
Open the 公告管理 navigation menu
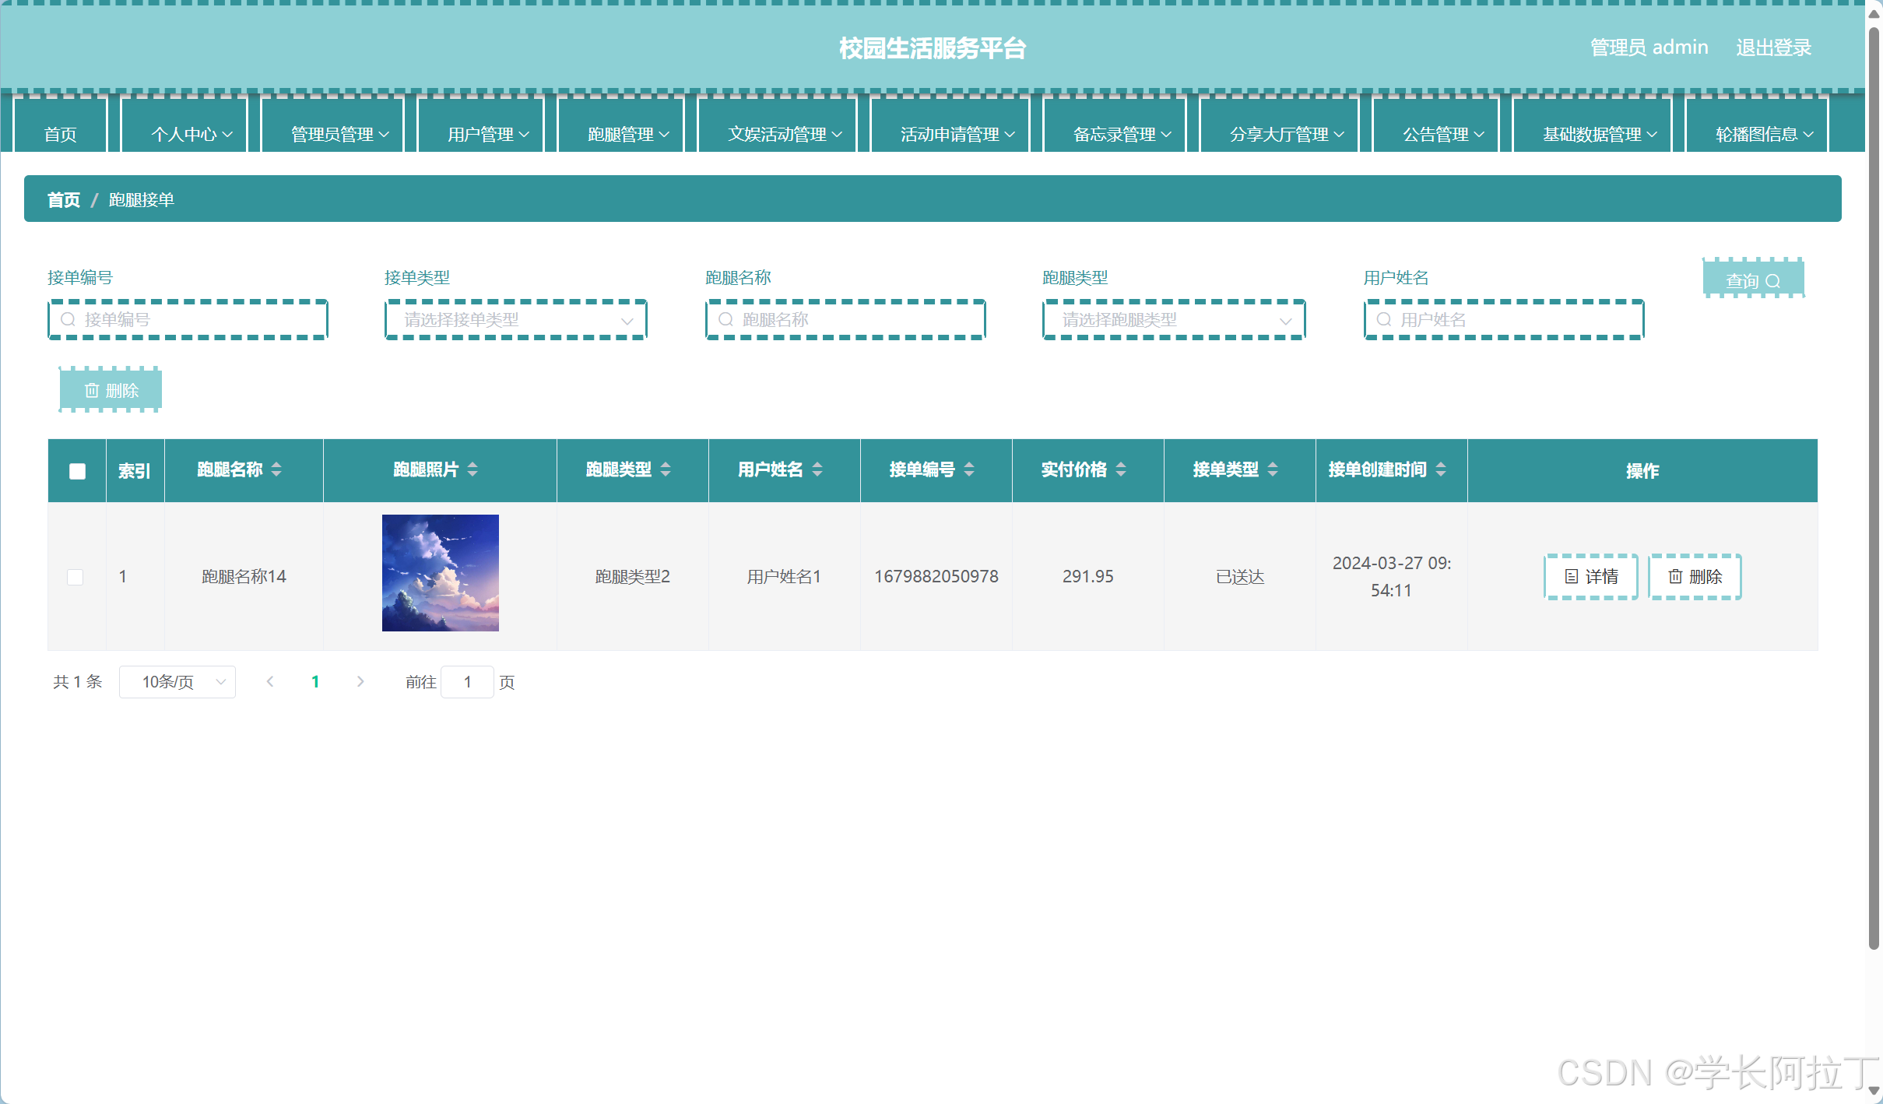[x=1442, y=135]
